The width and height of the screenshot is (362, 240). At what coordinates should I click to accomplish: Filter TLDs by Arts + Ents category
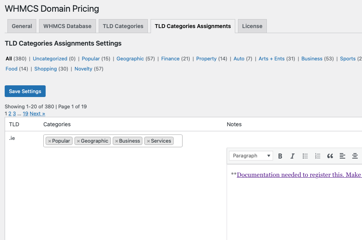coord(271,59)
